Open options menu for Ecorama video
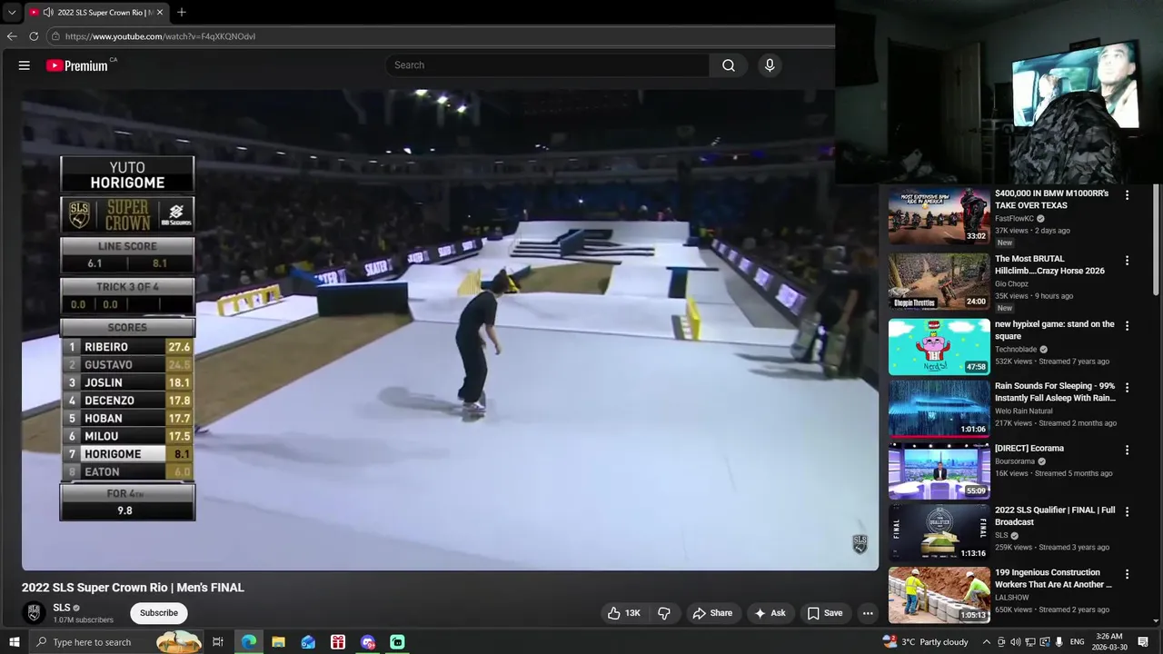 [x=1127, y=450]
